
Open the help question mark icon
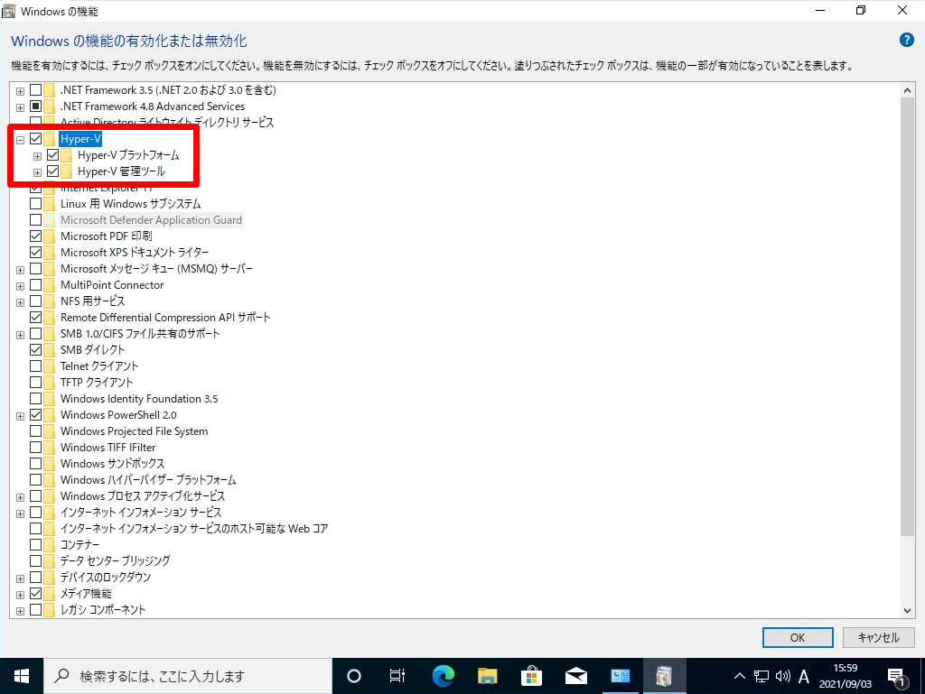click(906, 40)
